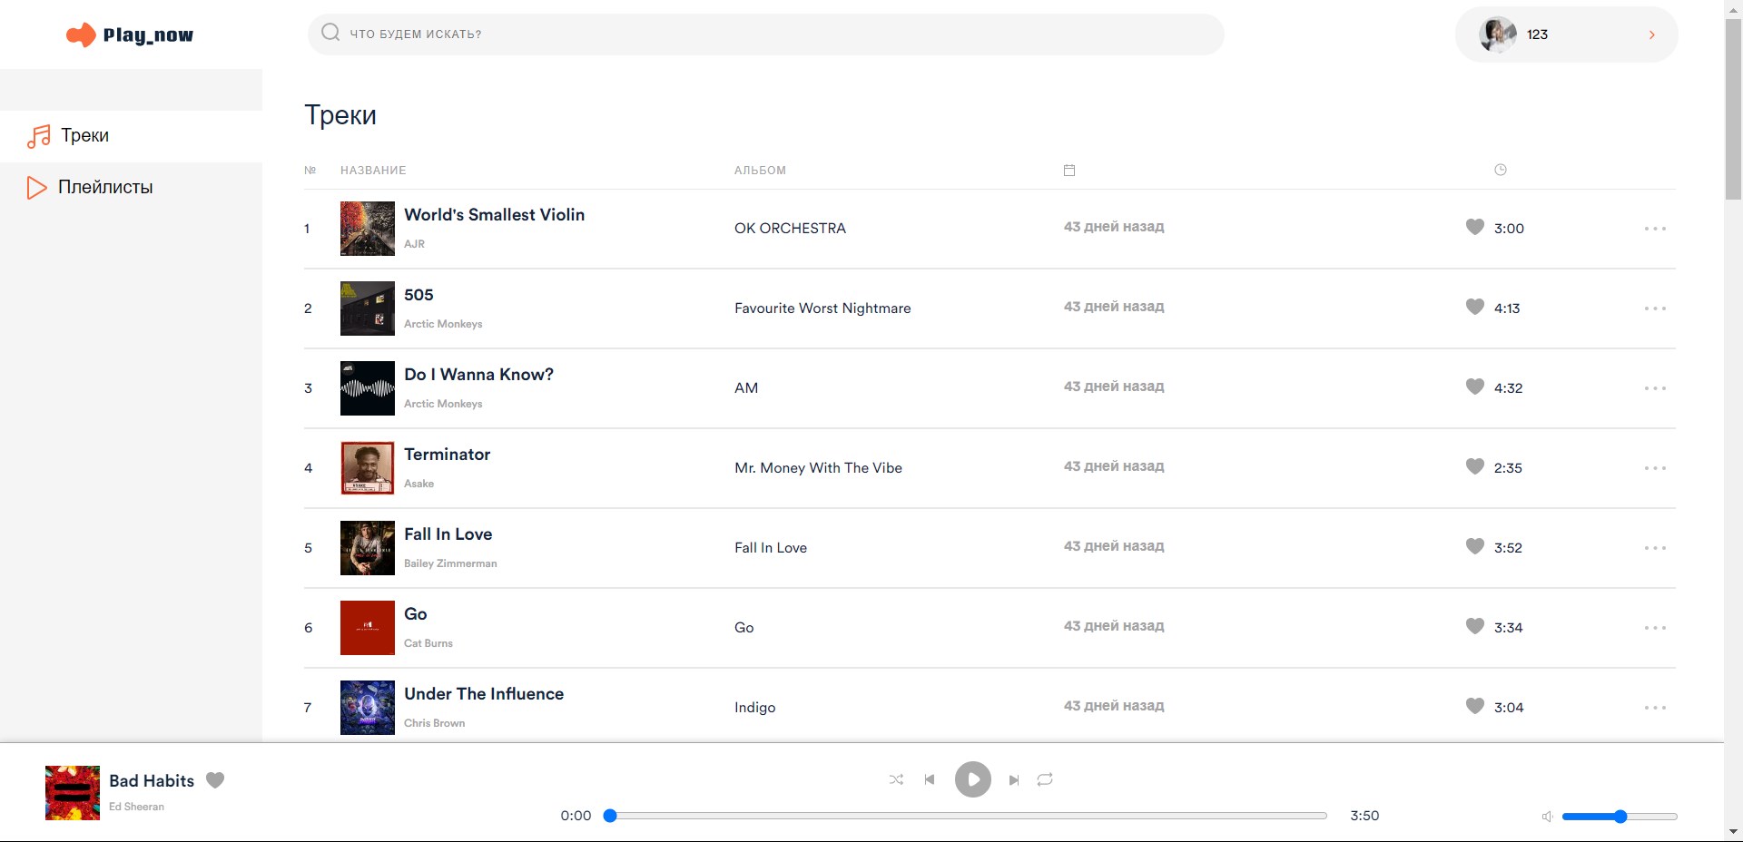Favorite the Terminator track with heart
This screenshot has height=842, width=1743.
click(1475, 466)
